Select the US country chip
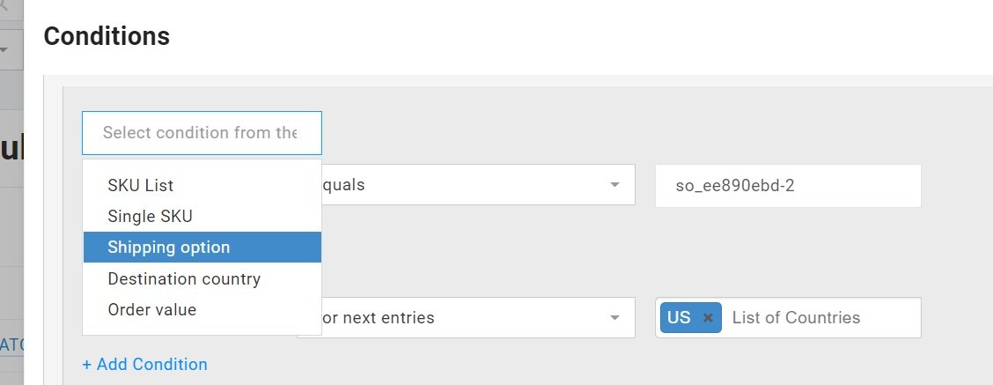993x385 pixels. pyautogui.click(x=679, y=318)
